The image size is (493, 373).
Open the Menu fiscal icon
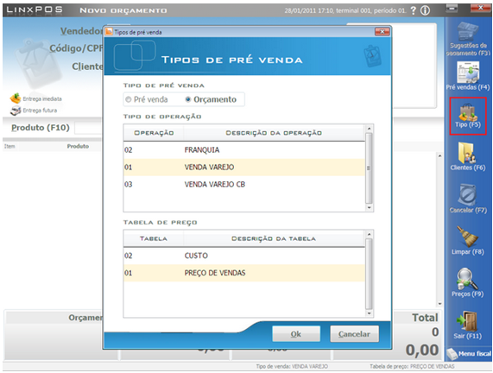tap(469, 354)
